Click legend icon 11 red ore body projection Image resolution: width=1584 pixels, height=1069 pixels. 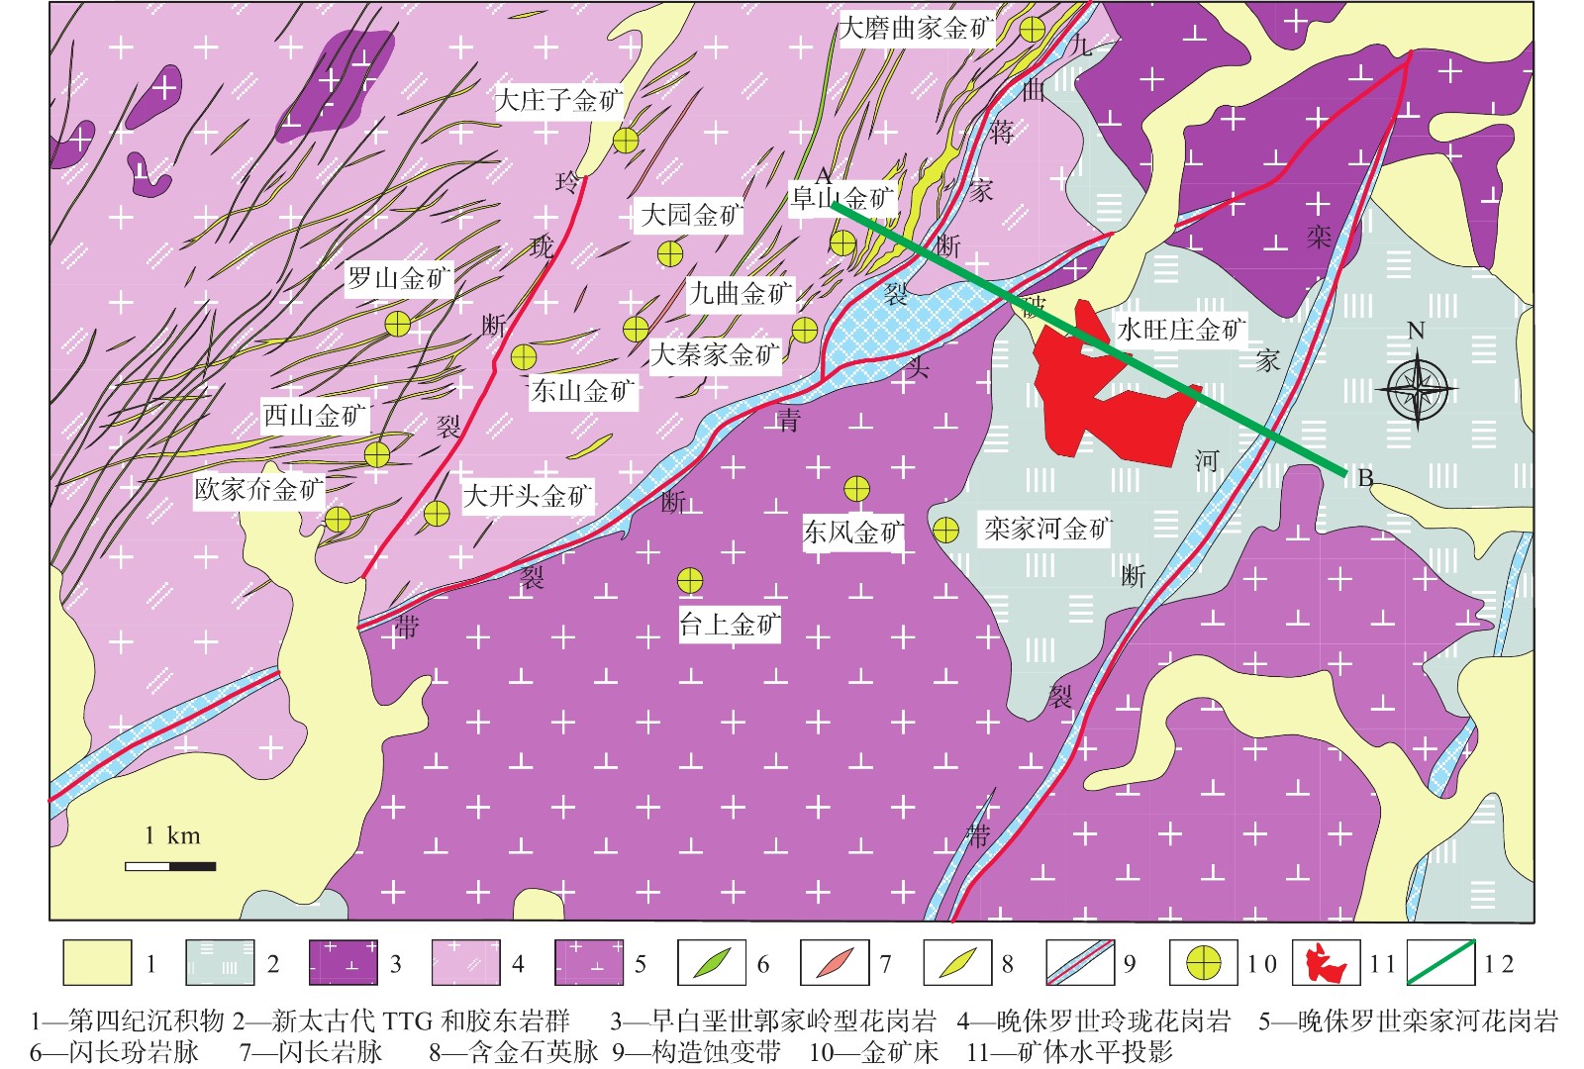(1326, 963)
